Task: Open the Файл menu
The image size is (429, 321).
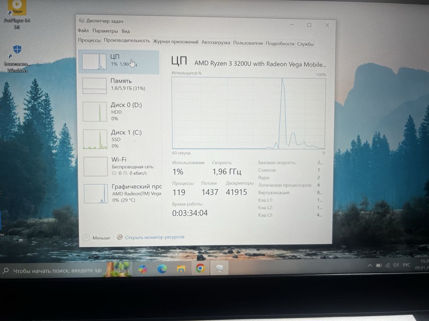Action: [83, 30]
